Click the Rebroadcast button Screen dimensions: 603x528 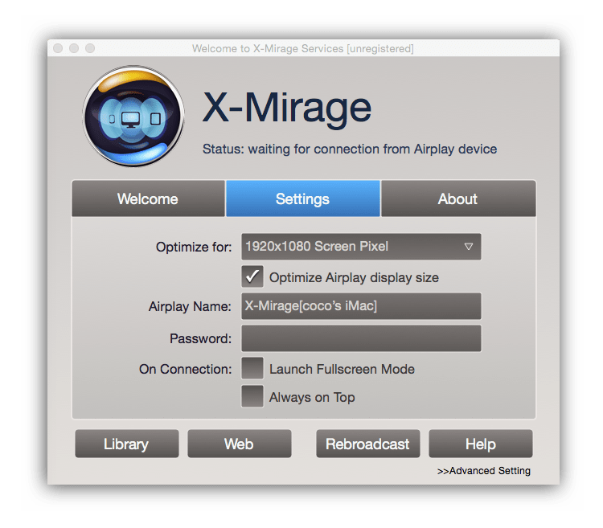(367, 444)
